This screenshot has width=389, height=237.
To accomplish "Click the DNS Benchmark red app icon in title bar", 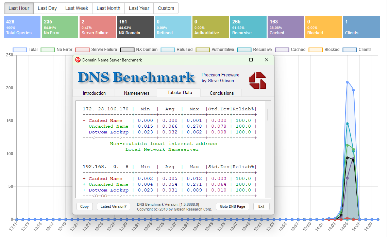I will tap(78, 60).
